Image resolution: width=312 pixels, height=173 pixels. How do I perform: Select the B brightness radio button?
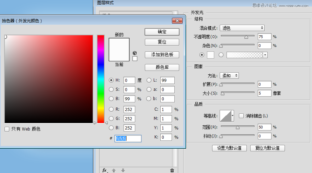tap(111, 99)
